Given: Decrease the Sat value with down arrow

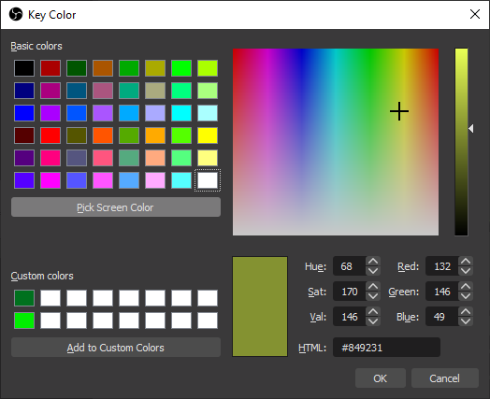Looking at the screenshot, I should (373, 296).
